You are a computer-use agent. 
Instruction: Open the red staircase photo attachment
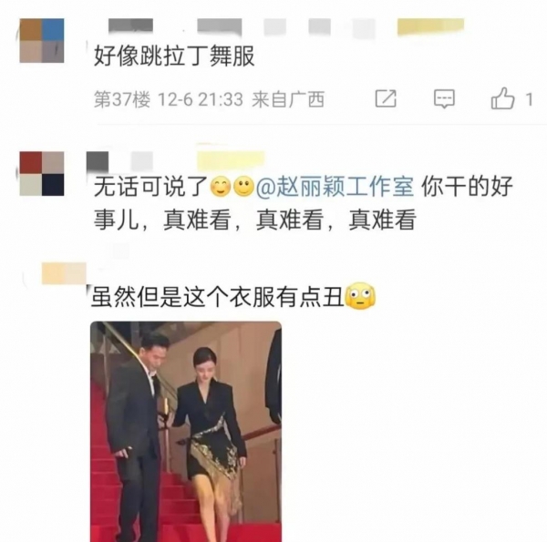[x=186, y=432]
